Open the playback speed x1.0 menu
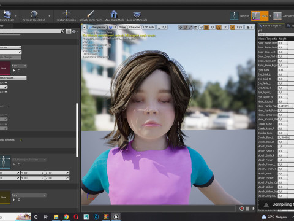Viewport: 294px width, 221px height. [162, 27]
